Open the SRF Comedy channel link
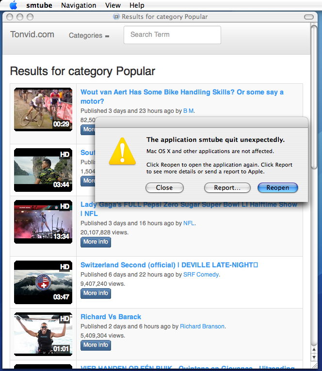 pyautogui.click(x=201, y=275)
